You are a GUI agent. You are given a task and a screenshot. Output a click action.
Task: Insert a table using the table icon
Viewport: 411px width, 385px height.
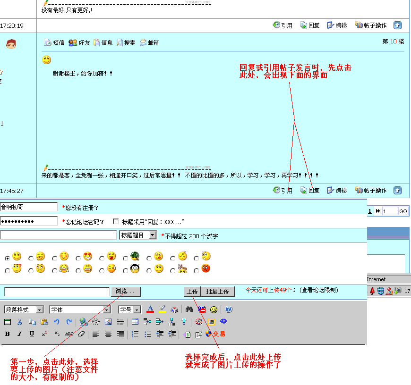(x=135, y=322)
